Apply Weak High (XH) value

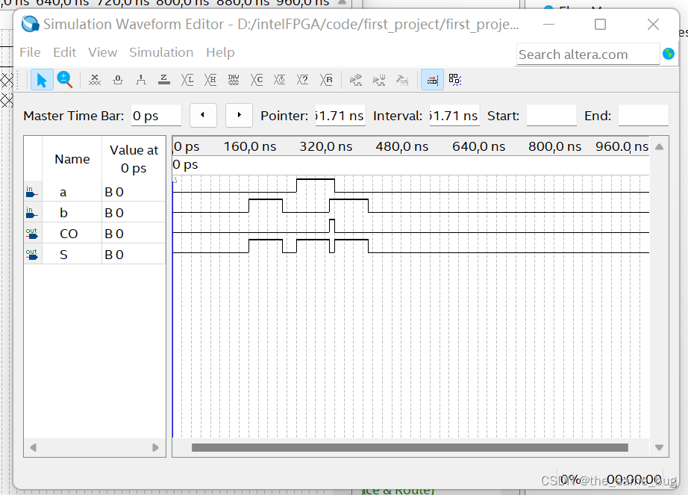210,80
